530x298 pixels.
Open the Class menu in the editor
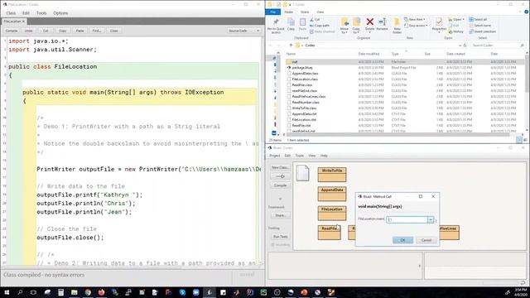[11, 13]
